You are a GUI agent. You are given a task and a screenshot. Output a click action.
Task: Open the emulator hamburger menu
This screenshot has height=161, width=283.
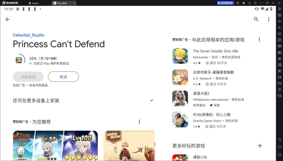[x=250, y=3]
